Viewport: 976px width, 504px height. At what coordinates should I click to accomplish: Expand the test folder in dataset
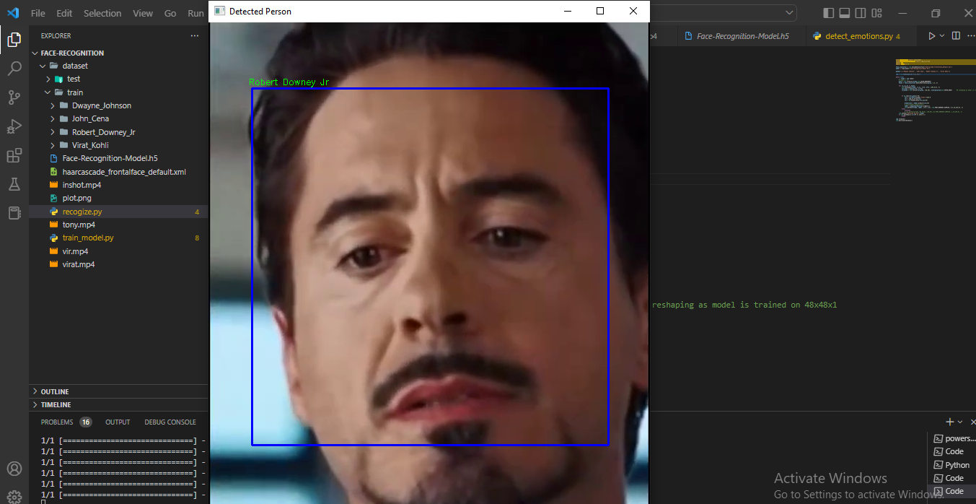point(72,79)
